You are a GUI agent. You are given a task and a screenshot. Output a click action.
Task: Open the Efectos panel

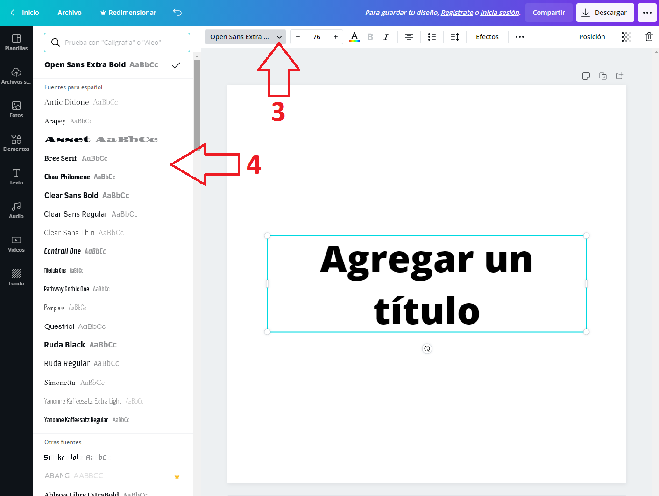pos(487,37)
